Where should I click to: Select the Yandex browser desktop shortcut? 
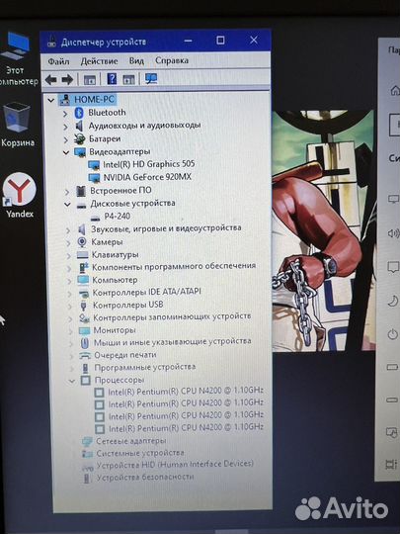[x=20, y=195]
